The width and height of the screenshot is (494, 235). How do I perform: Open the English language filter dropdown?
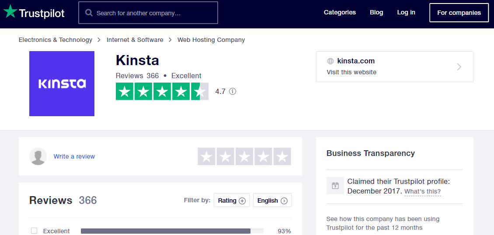coord(272,200)
